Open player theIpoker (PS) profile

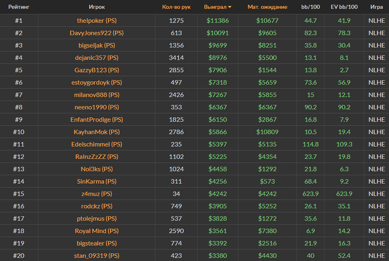[x=97, y=21]
